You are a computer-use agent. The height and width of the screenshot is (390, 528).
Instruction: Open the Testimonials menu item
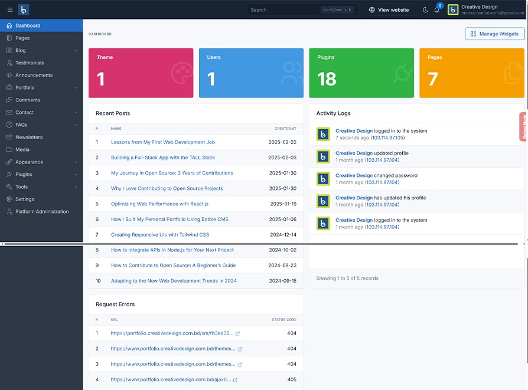point(30,63)
